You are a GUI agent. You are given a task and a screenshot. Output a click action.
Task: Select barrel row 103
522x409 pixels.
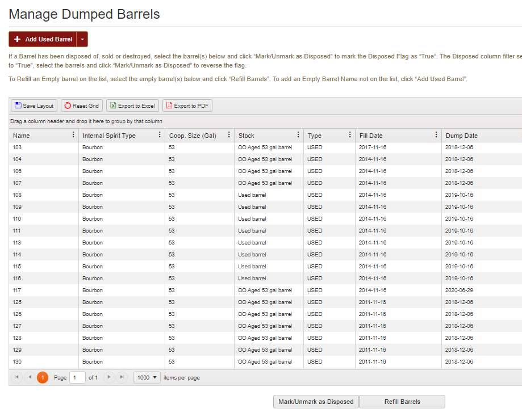[265, 147]
